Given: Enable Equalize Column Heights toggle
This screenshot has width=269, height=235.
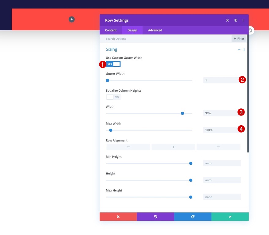Looking at the screenshot, I should [113, 97].
